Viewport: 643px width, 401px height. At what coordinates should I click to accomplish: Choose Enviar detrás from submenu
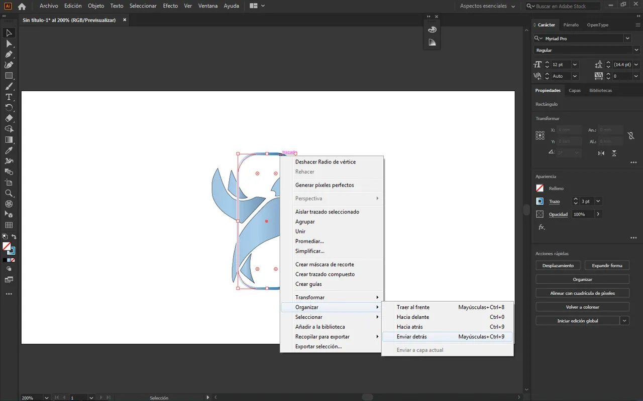[x=448, y=337]
